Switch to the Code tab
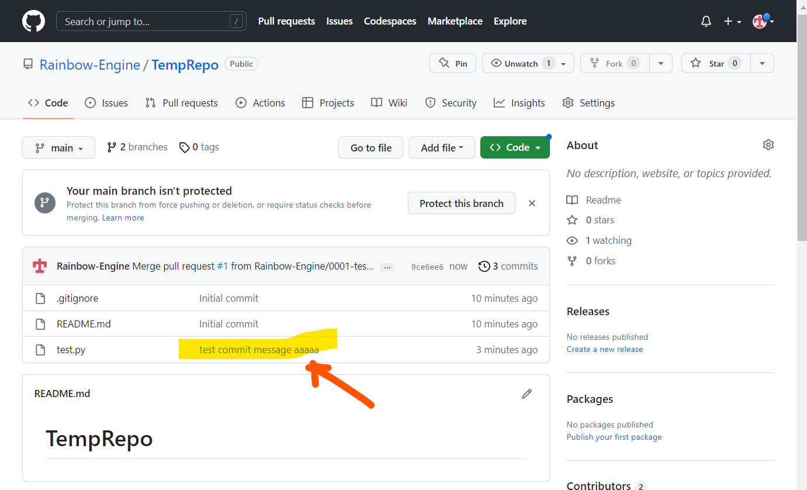This screenshot has height=490, width=807. coord(48,103)
